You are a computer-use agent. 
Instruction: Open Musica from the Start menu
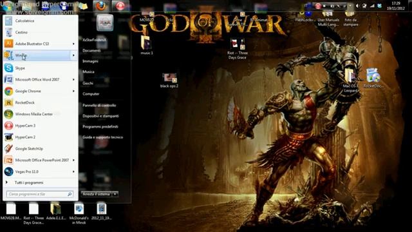(89, 72)
